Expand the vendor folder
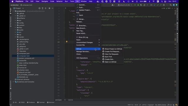 (15, 37)
